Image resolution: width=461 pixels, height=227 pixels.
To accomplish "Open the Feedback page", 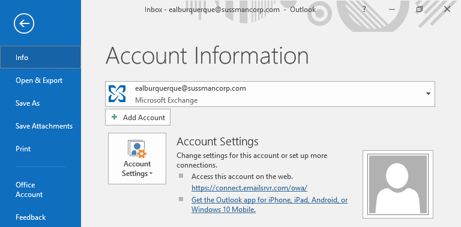I will tap(41, 217).
